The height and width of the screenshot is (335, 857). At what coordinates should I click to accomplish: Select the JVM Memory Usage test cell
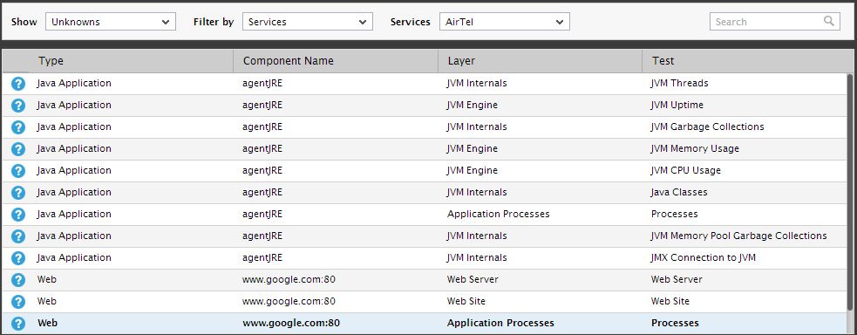tap(695, 148)
